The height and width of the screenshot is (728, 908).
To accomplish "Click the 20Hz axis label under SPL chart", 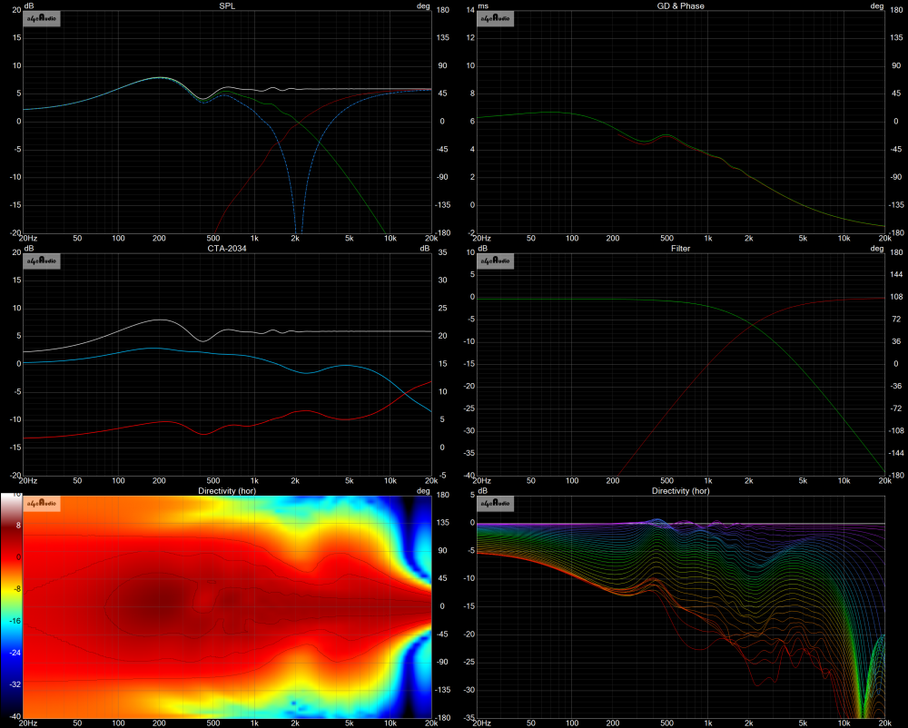I will (31, 239).
